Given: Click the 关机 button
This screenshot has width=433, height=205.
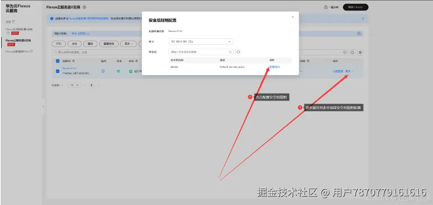Looking at the screenshot, I should coord(74,44).
